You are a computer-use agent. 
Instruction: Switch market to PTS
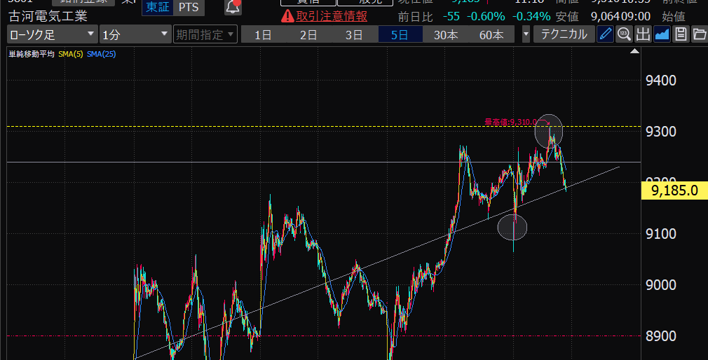[x=187, y=7]
